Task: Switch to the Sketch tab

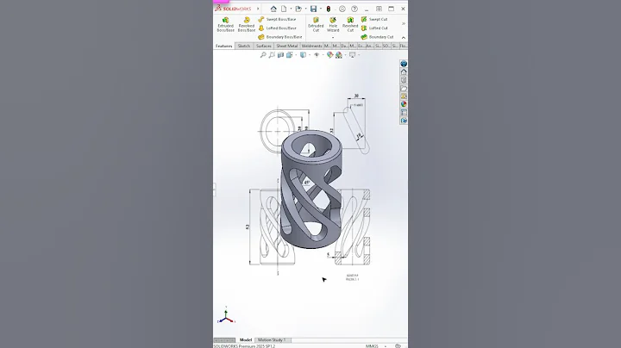Action: click(x=244, y=46)
